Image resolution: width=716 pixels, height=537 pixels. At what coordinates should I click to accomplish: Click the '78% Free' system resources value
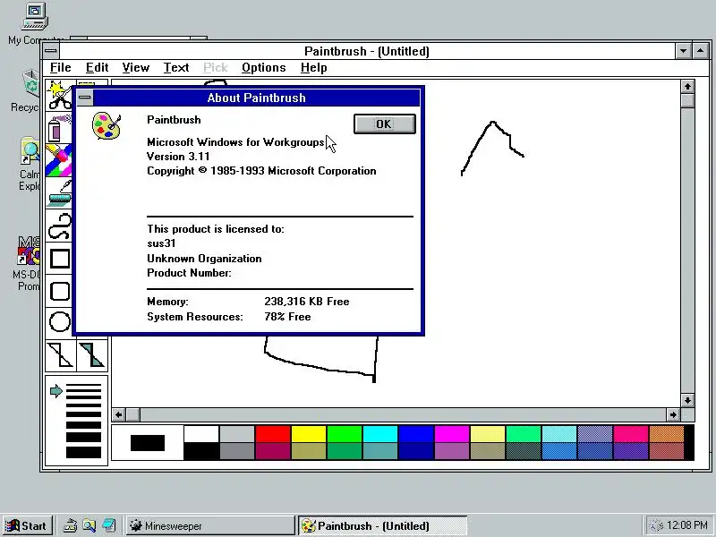(x=287, y=317)
